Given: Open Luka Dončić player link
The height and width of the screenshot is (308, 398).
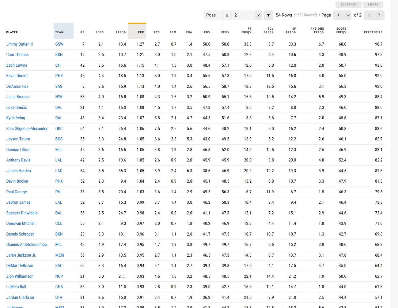Looking at the screenshot, I should (x=17, y=108).
